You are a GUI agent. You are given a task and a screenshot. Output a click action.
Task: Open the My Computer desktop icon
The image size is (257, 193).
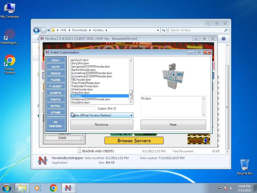pos(10,11)
